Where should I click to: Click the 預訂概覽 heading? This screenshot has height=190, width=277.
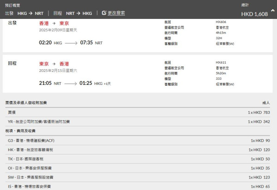(x=12, y=5)
